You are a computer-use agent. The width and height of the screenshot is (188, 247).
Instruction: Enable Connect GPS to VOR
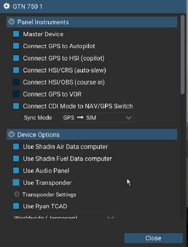pyautogui.click(x=16, y=94)
